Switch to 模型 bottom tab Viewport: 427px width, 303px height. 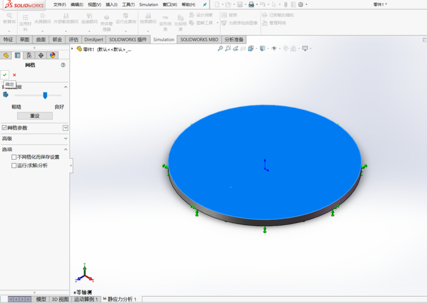pos(41,299)
